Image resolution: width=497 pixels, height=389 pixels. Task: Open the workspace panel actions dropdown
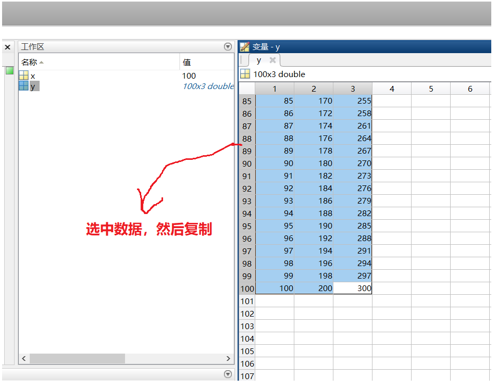(x=228, y=47)
